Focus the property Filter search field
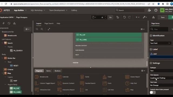173x97 pixels. coord(159,29)
